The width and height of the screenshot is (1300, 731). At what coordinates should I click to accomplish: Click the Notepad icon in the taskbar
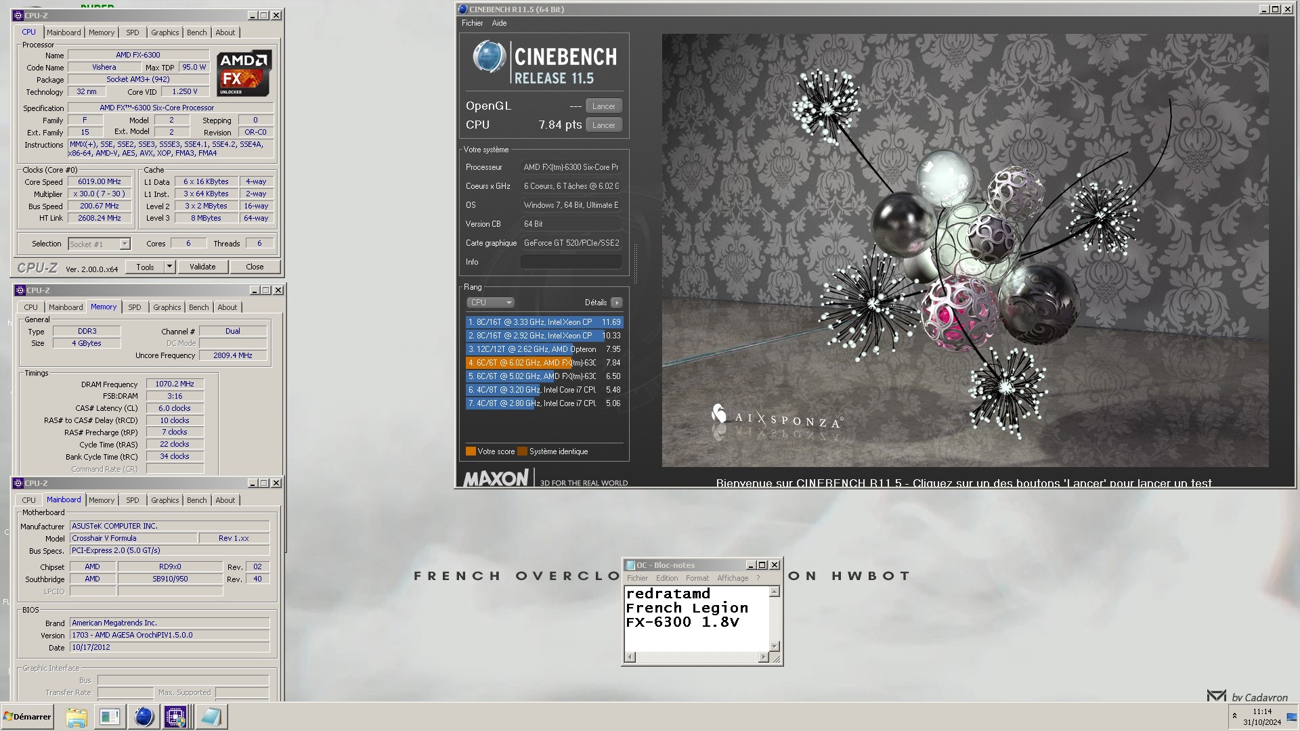[x=211, y=717]
